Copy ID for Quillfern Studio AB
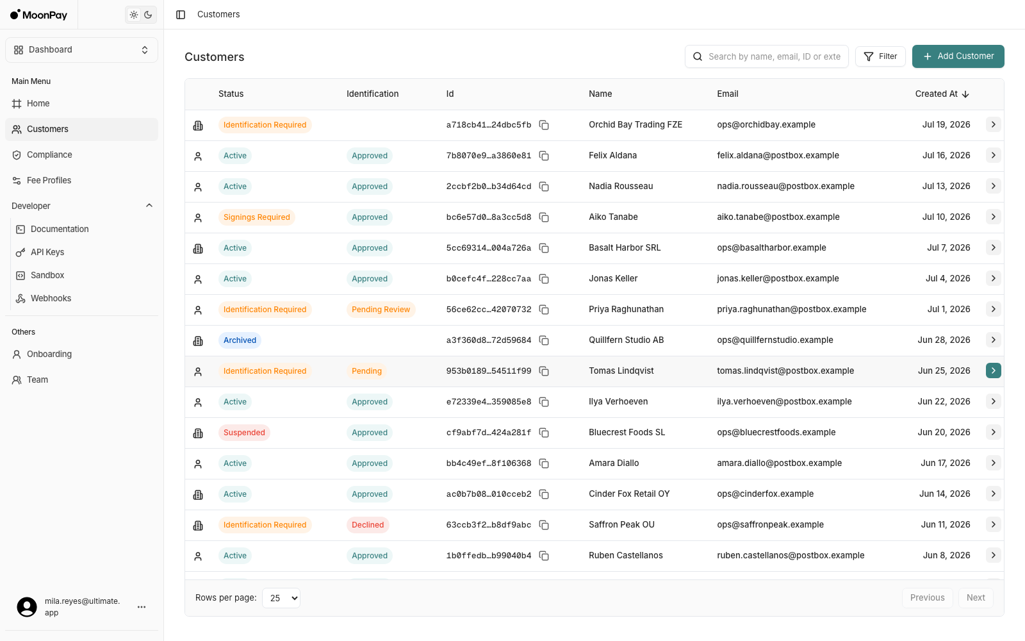This screenshot has width=1025, height=641. click(x=544, y=340)
